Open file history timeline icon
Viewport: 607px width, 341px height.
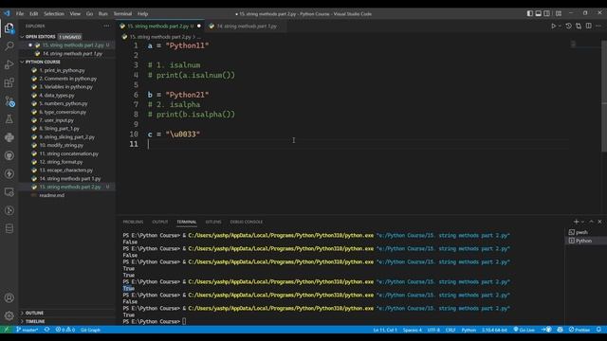click(x=568, y=26)
